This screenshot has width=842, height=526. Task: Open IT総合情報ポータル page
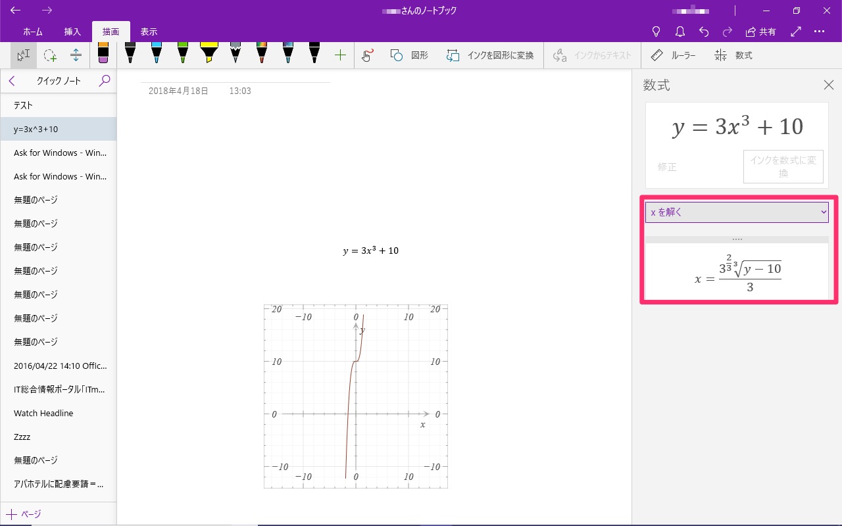tap(59, 389)
